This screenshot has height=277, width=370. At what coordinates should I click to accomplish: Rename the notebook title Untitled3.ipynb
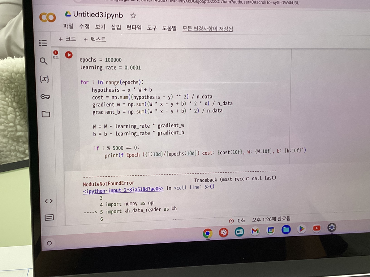98,15
